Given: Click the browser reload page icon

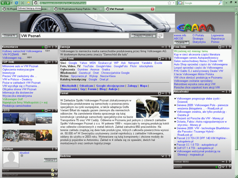Looking at the screenshot, I should click(x=16, y=3).
